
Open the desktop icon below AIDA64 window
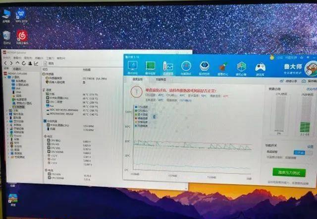(13, 200)
